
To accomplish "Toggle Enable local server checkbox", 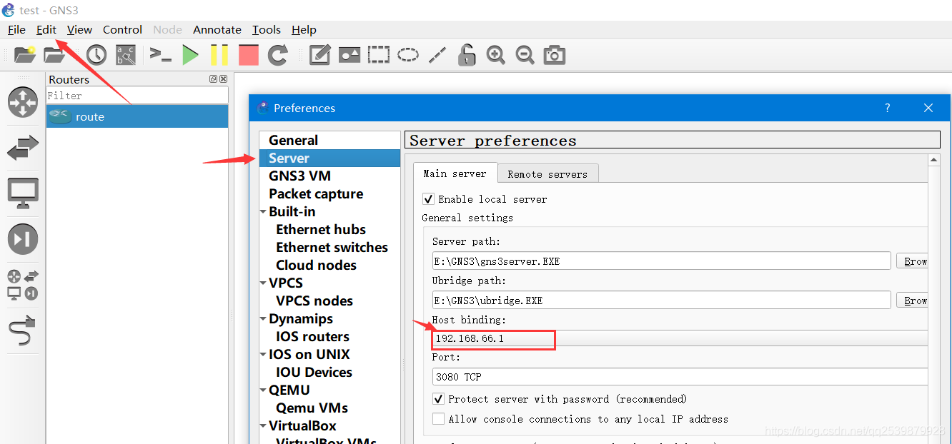I will [x=428, y=199].
